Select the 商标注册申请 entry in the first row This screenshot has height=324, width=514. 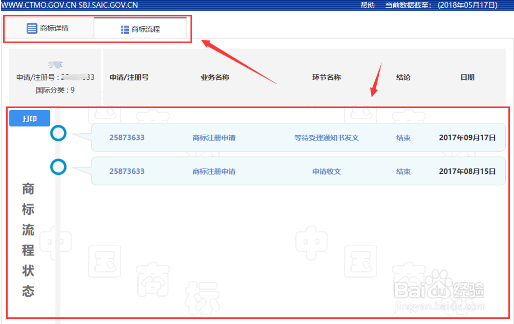click(x=214, y=138)
